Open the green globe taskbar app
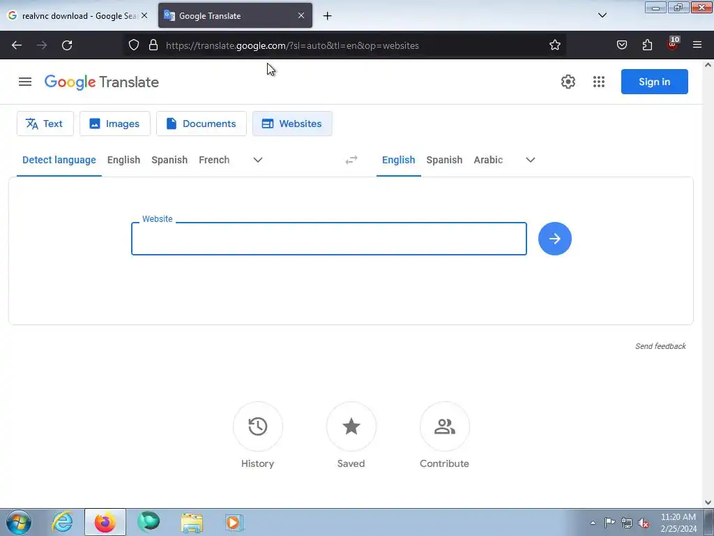The height and width of the screenshot is (536, 714). click(149, 522)
